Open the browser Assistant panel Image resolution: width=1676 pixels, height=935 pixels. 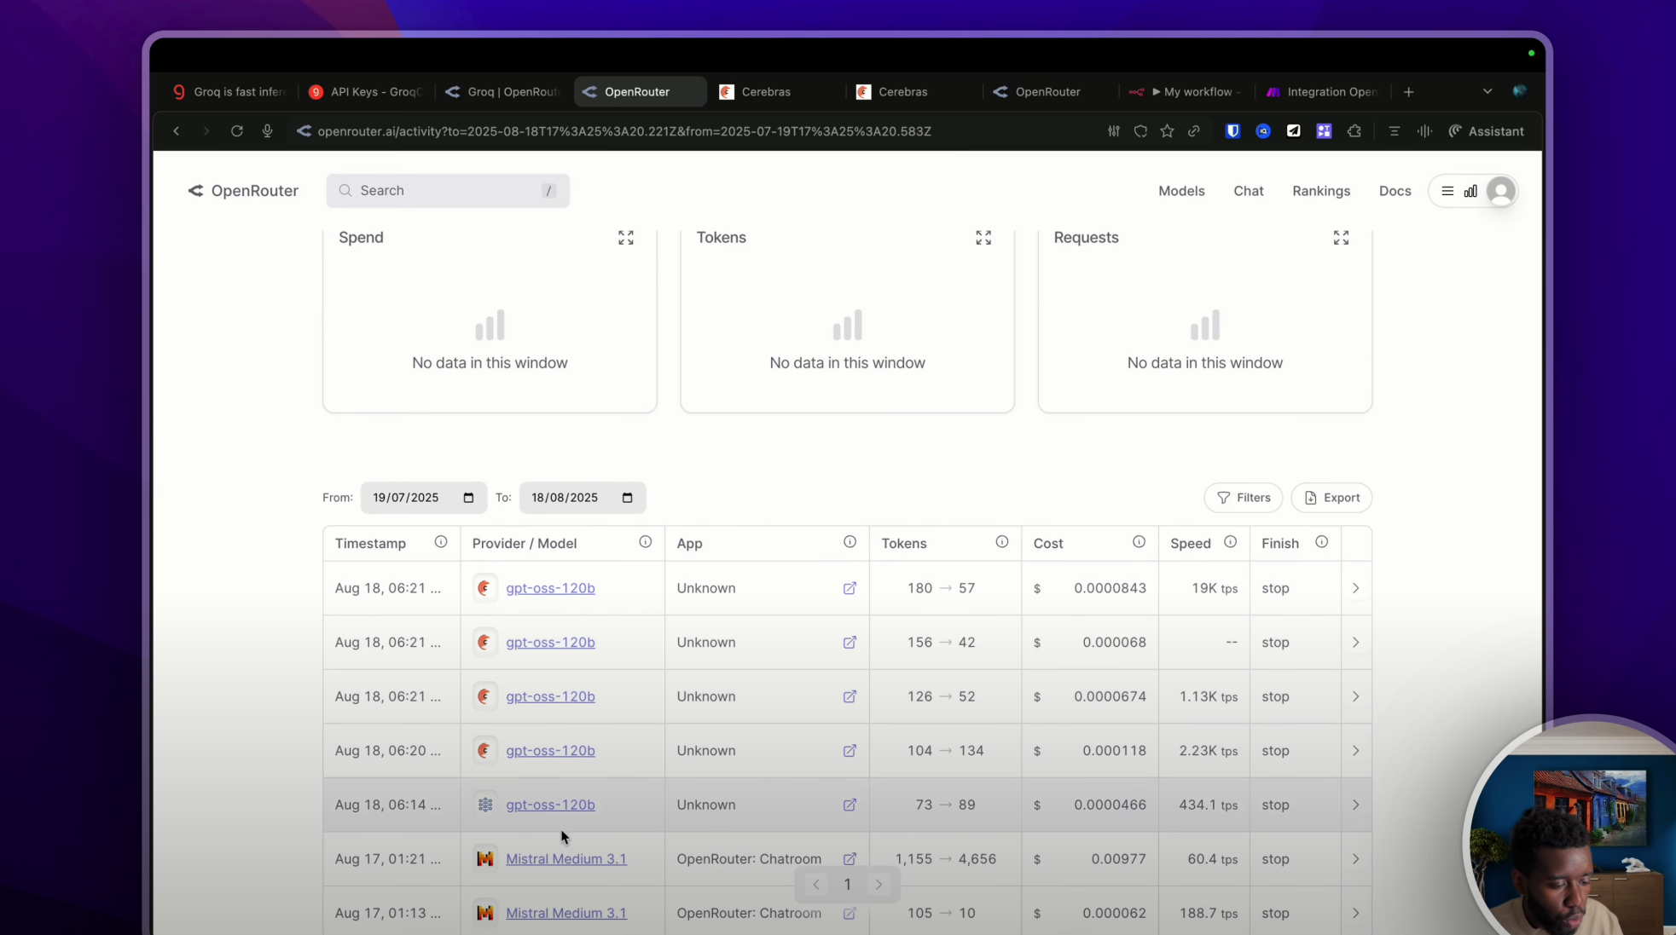point(1487,131)
